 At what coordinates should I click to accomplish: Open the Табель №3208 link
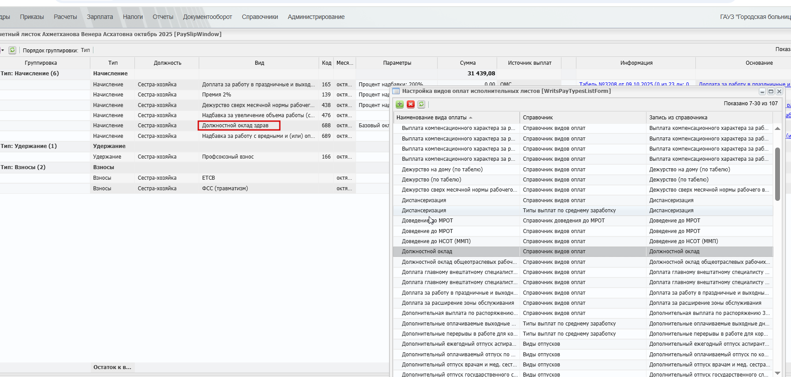click(634, 84)
